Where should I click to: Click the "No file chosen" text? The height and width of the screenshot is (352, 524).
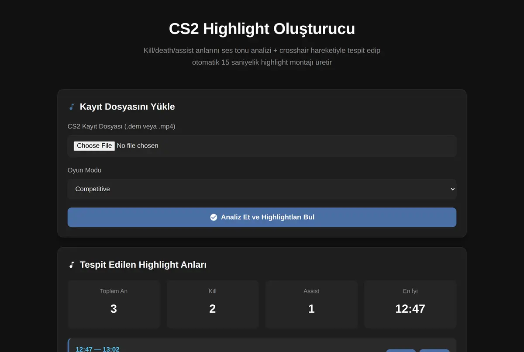coord(138,146)
